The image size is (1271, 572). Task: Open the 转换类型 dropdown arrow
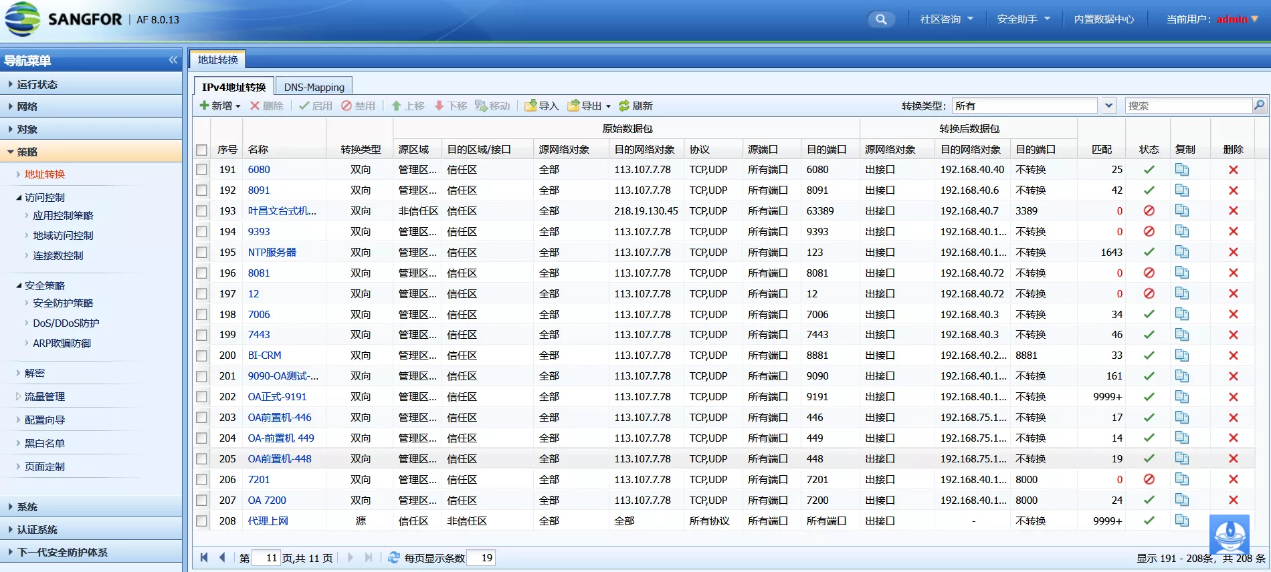click(x=1108, y=106)
